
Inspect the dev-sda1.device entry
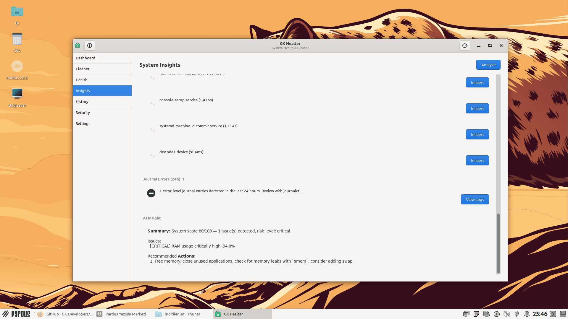[x=477, y=160]
